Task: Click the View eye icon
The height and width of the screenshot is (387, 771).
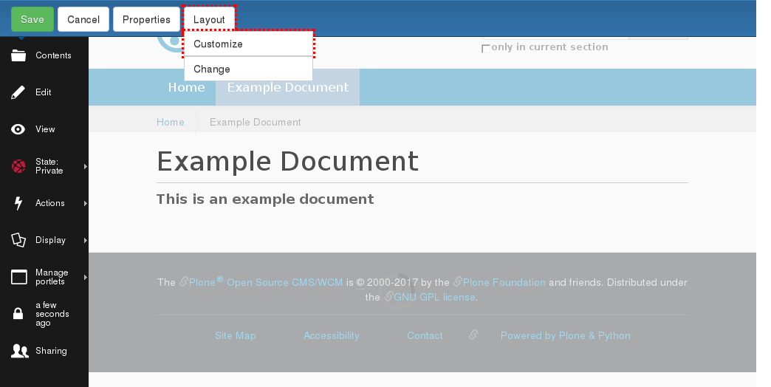Action: pos(18,129)
